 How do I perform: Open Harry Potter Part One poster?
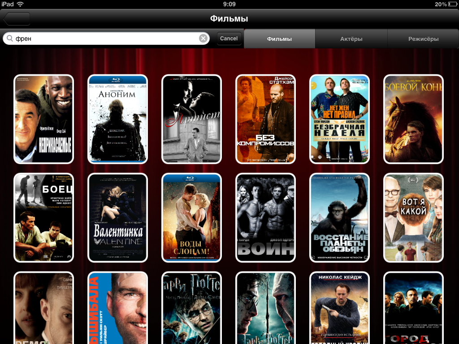[191, 308]
